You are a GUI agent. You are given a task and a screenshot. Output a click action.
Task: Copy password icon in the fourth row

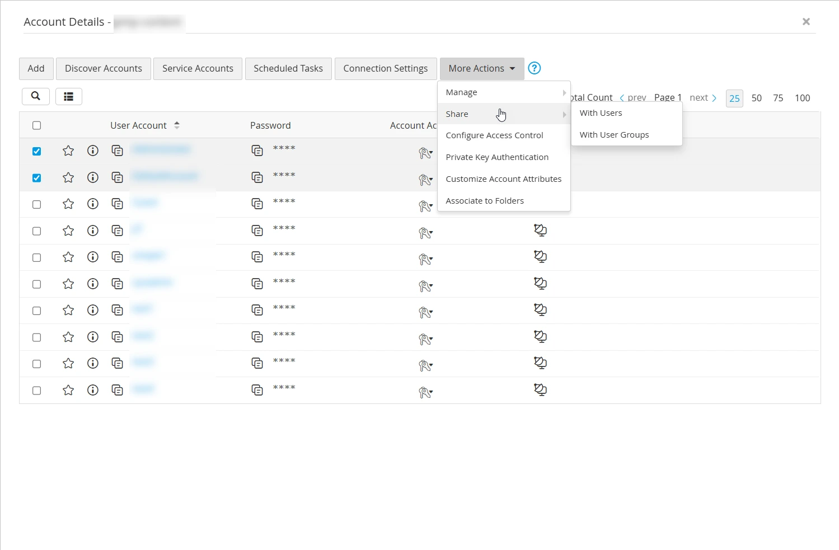tap(257, 231)
